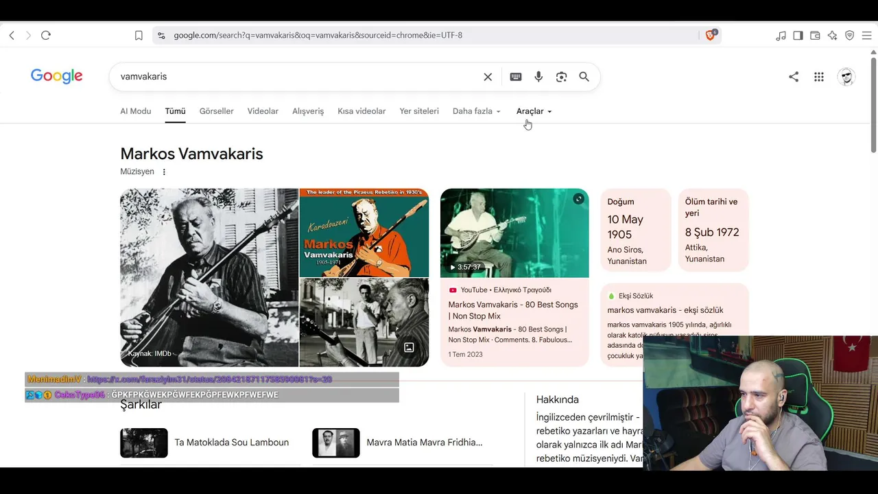This screenshot has height=494, width=878.
Task: Click the Google search input field
Action: pyautogui.click(x=298, y=77)
